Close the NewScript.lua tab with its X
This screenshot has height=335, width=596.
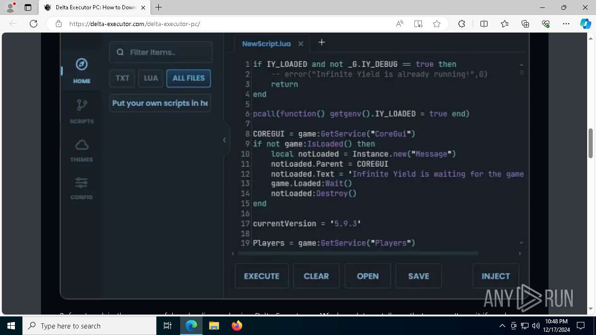(x=301, y=44)
